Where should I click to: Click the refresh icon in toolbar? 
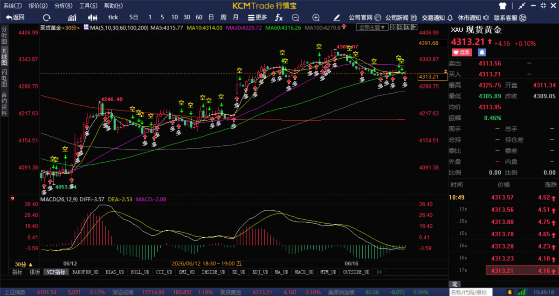point(47,17)
